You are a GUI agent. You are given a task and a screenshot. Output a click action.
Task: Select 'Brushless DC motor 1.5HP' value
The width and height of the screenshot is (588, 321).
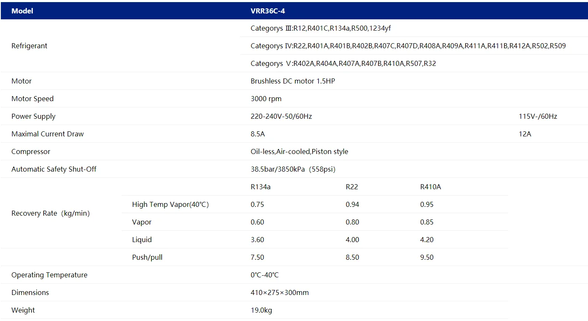point(293,81)
